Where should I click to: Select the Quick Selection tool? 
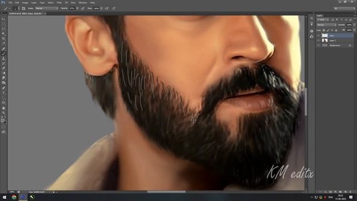pos(3,33)
